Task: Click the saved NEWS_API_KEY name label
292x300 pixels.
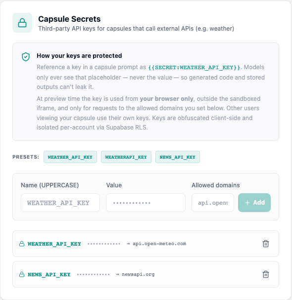Action: coord(49,274)
